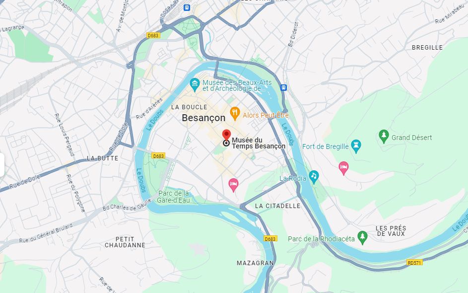Viewport: 468px width, 293px height.
Task: Click the target marker below the red pin
Action: (x=226, y=143)
